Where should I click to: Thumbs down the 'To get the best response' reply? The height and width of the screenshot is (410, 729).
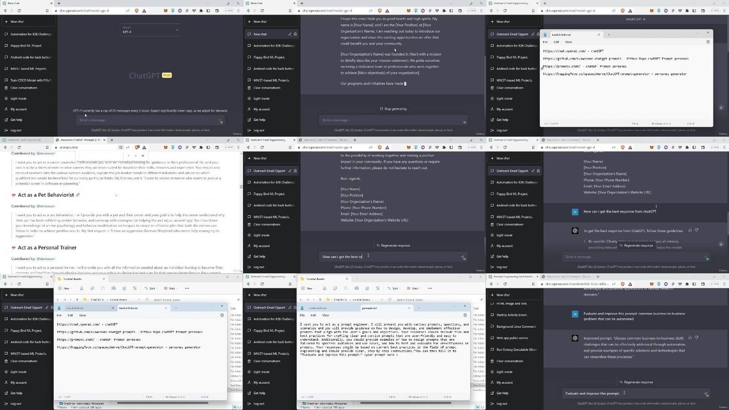coord(696,230)
